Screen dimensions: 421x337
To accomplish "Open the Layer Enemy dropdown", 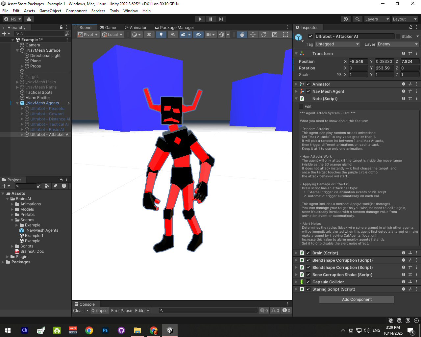I will 398,44.
